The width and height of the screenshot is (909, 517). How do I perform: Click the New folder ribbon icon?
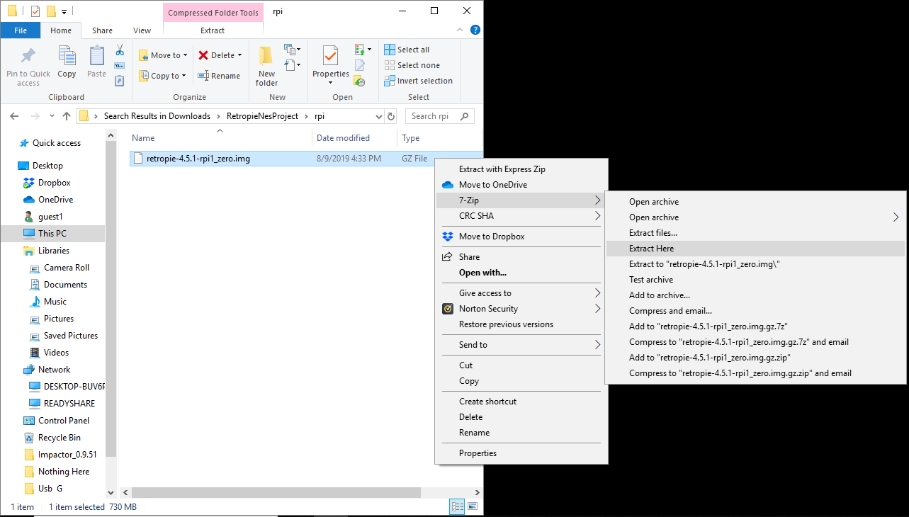pos(266,56)
